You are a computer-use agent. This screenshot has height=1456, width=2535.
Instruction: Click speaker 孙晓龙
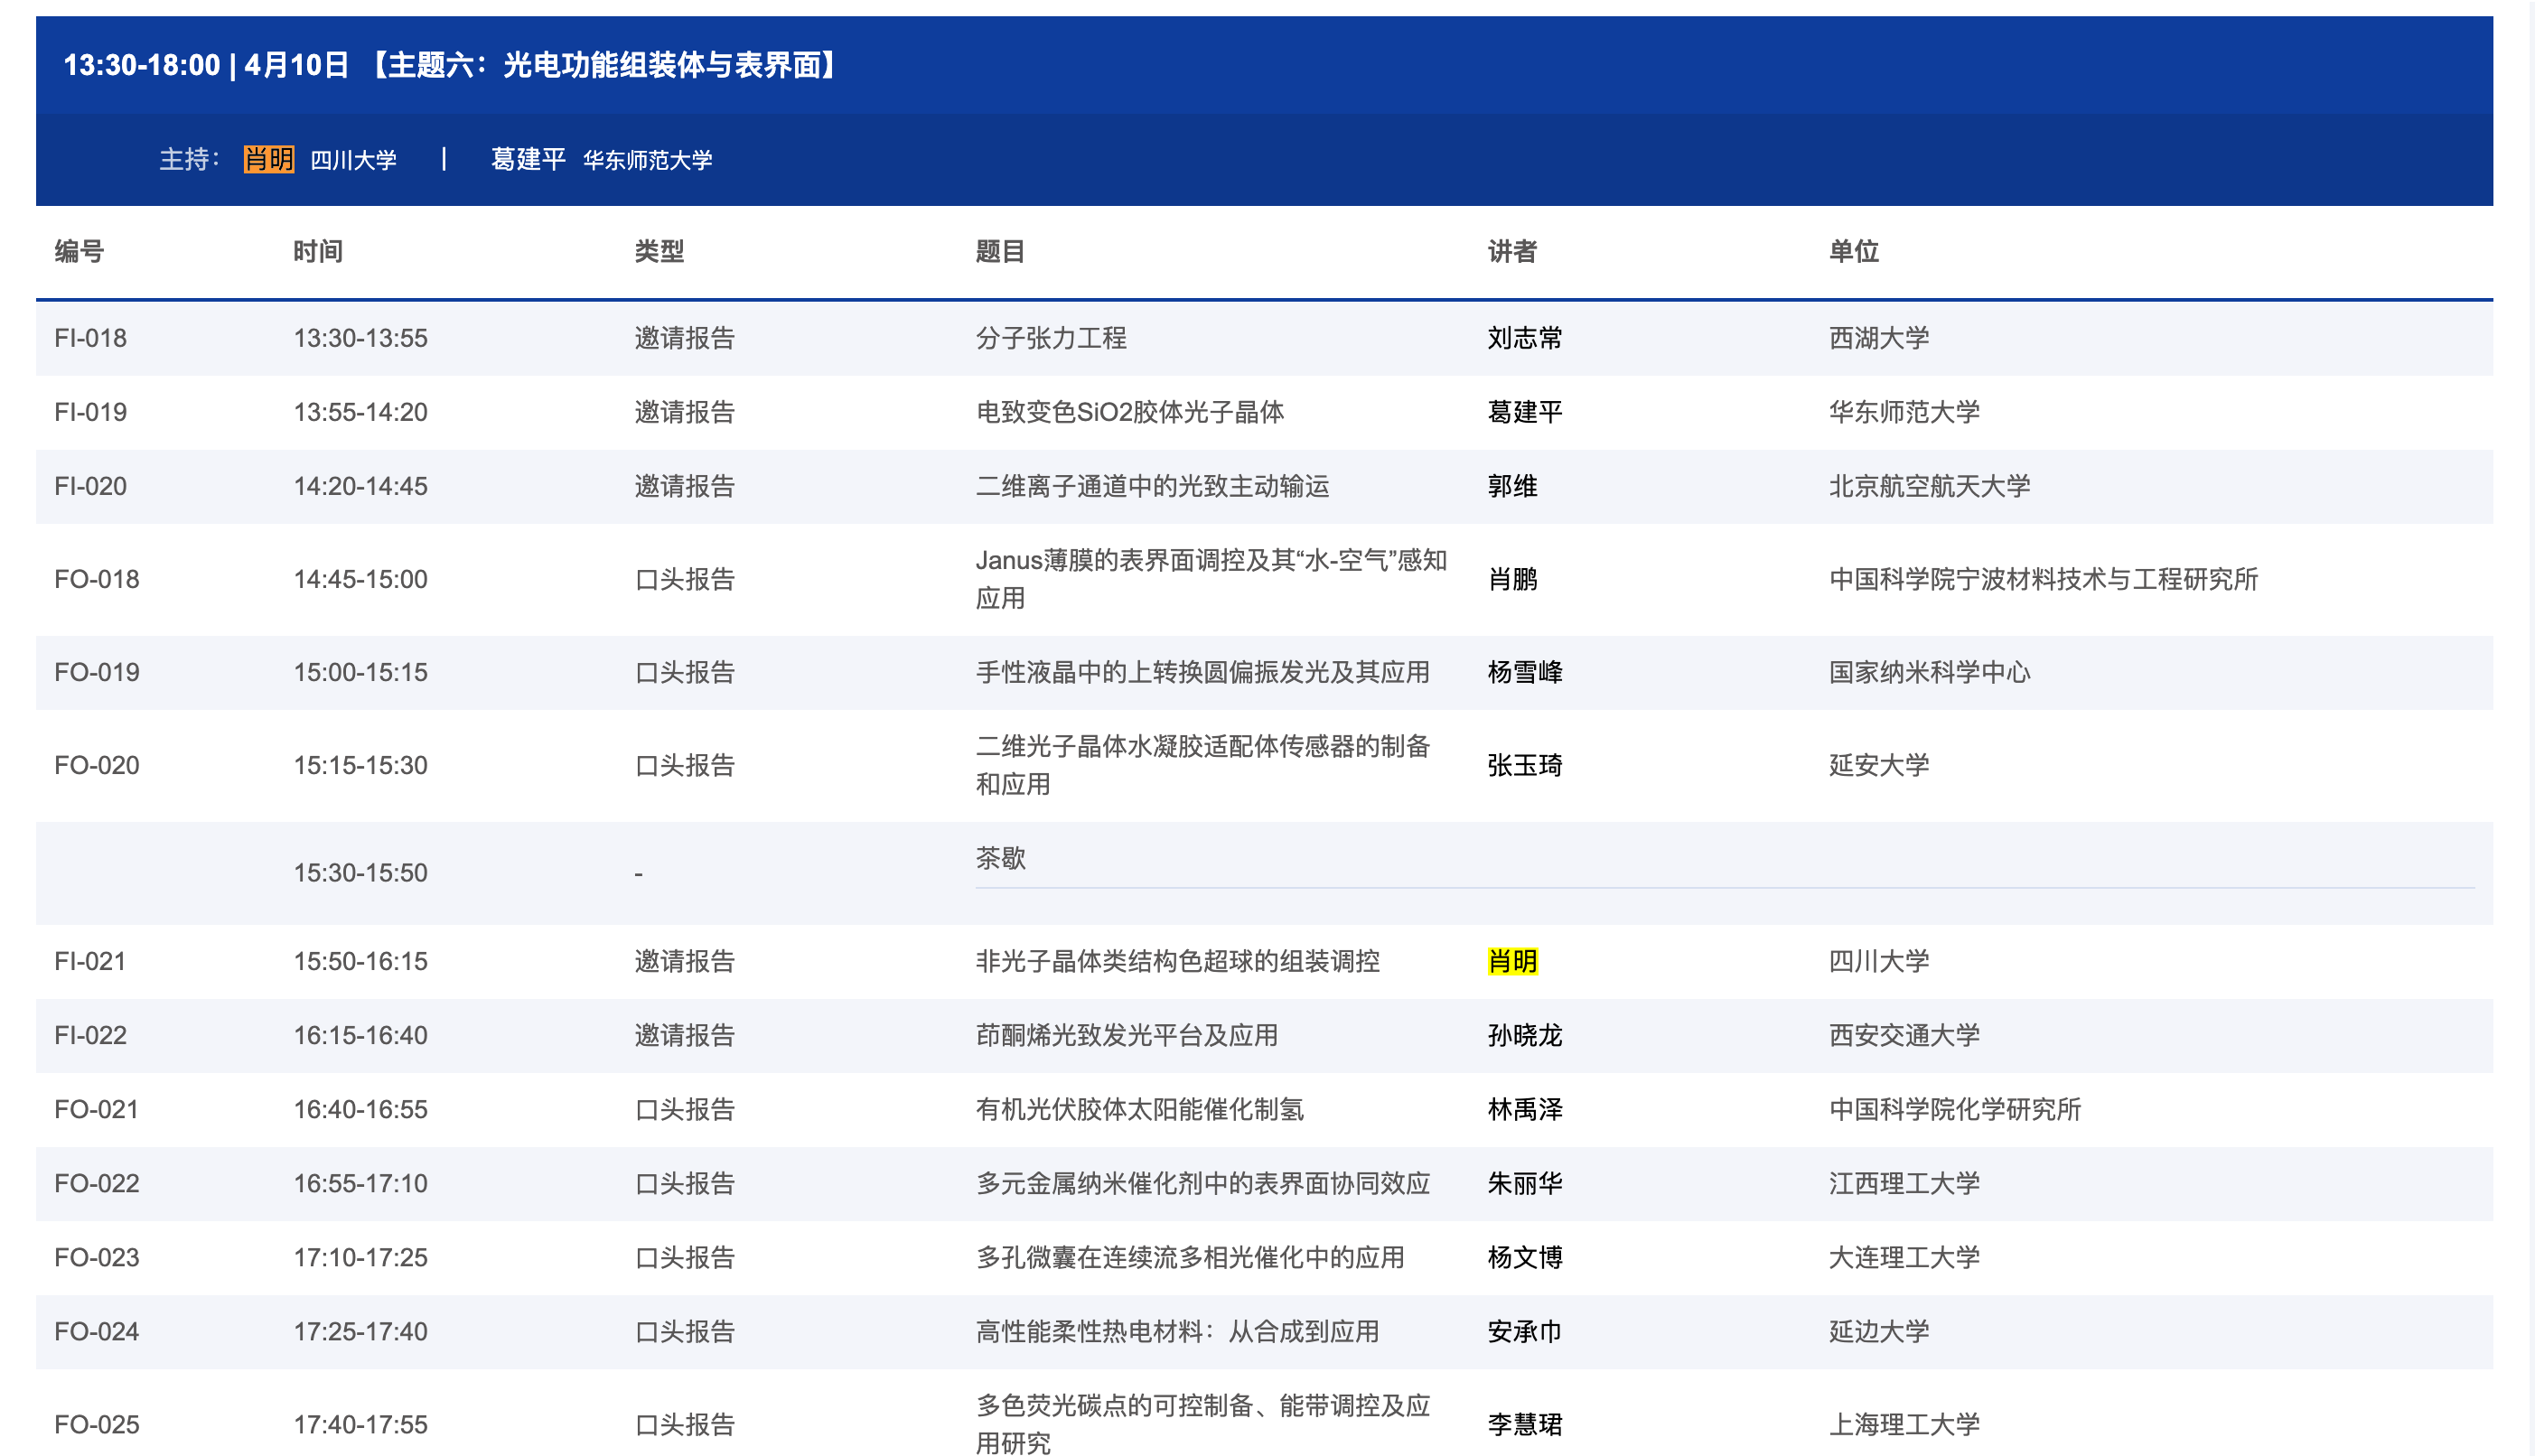(x=1524, y=1035)
